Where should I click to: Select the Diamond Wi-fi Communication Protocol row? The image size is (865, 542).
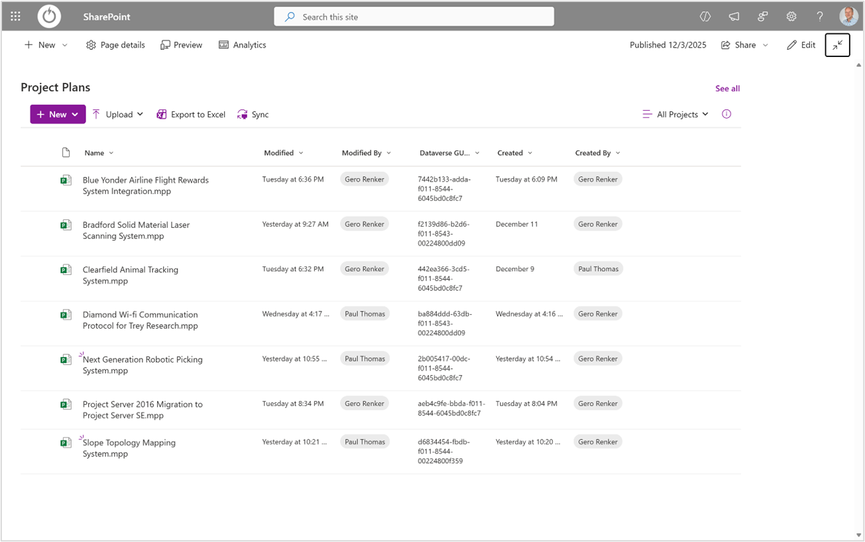click(140, 319)
